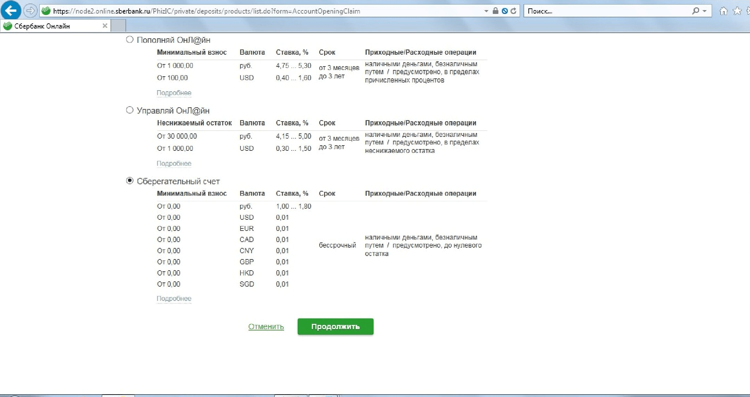Open favorites with the star icon
The image size is (750, 397).
[737, 11]
